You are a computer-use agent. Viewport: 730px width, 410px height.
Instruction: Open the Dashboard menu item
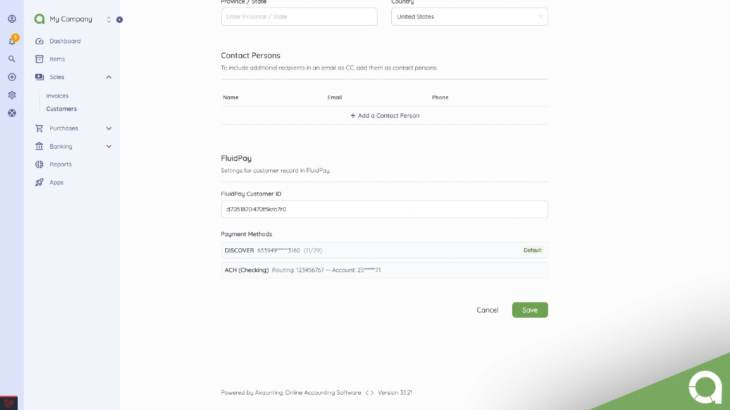[64, 41]
